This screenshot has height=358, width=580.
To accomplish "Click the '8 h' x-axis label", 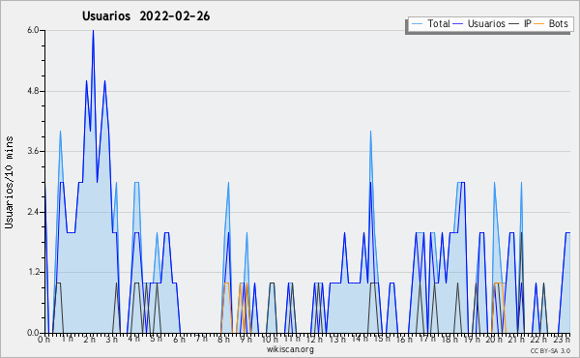I will pos(224,340).
